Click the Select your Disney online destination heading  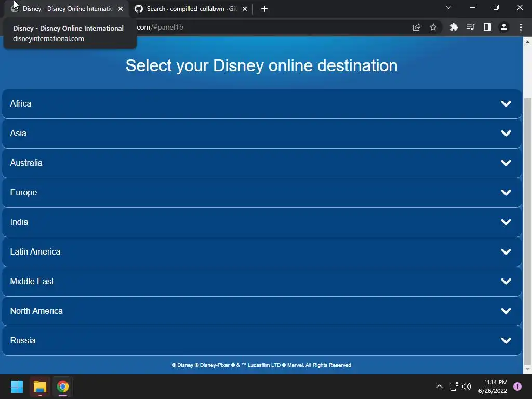262,65
